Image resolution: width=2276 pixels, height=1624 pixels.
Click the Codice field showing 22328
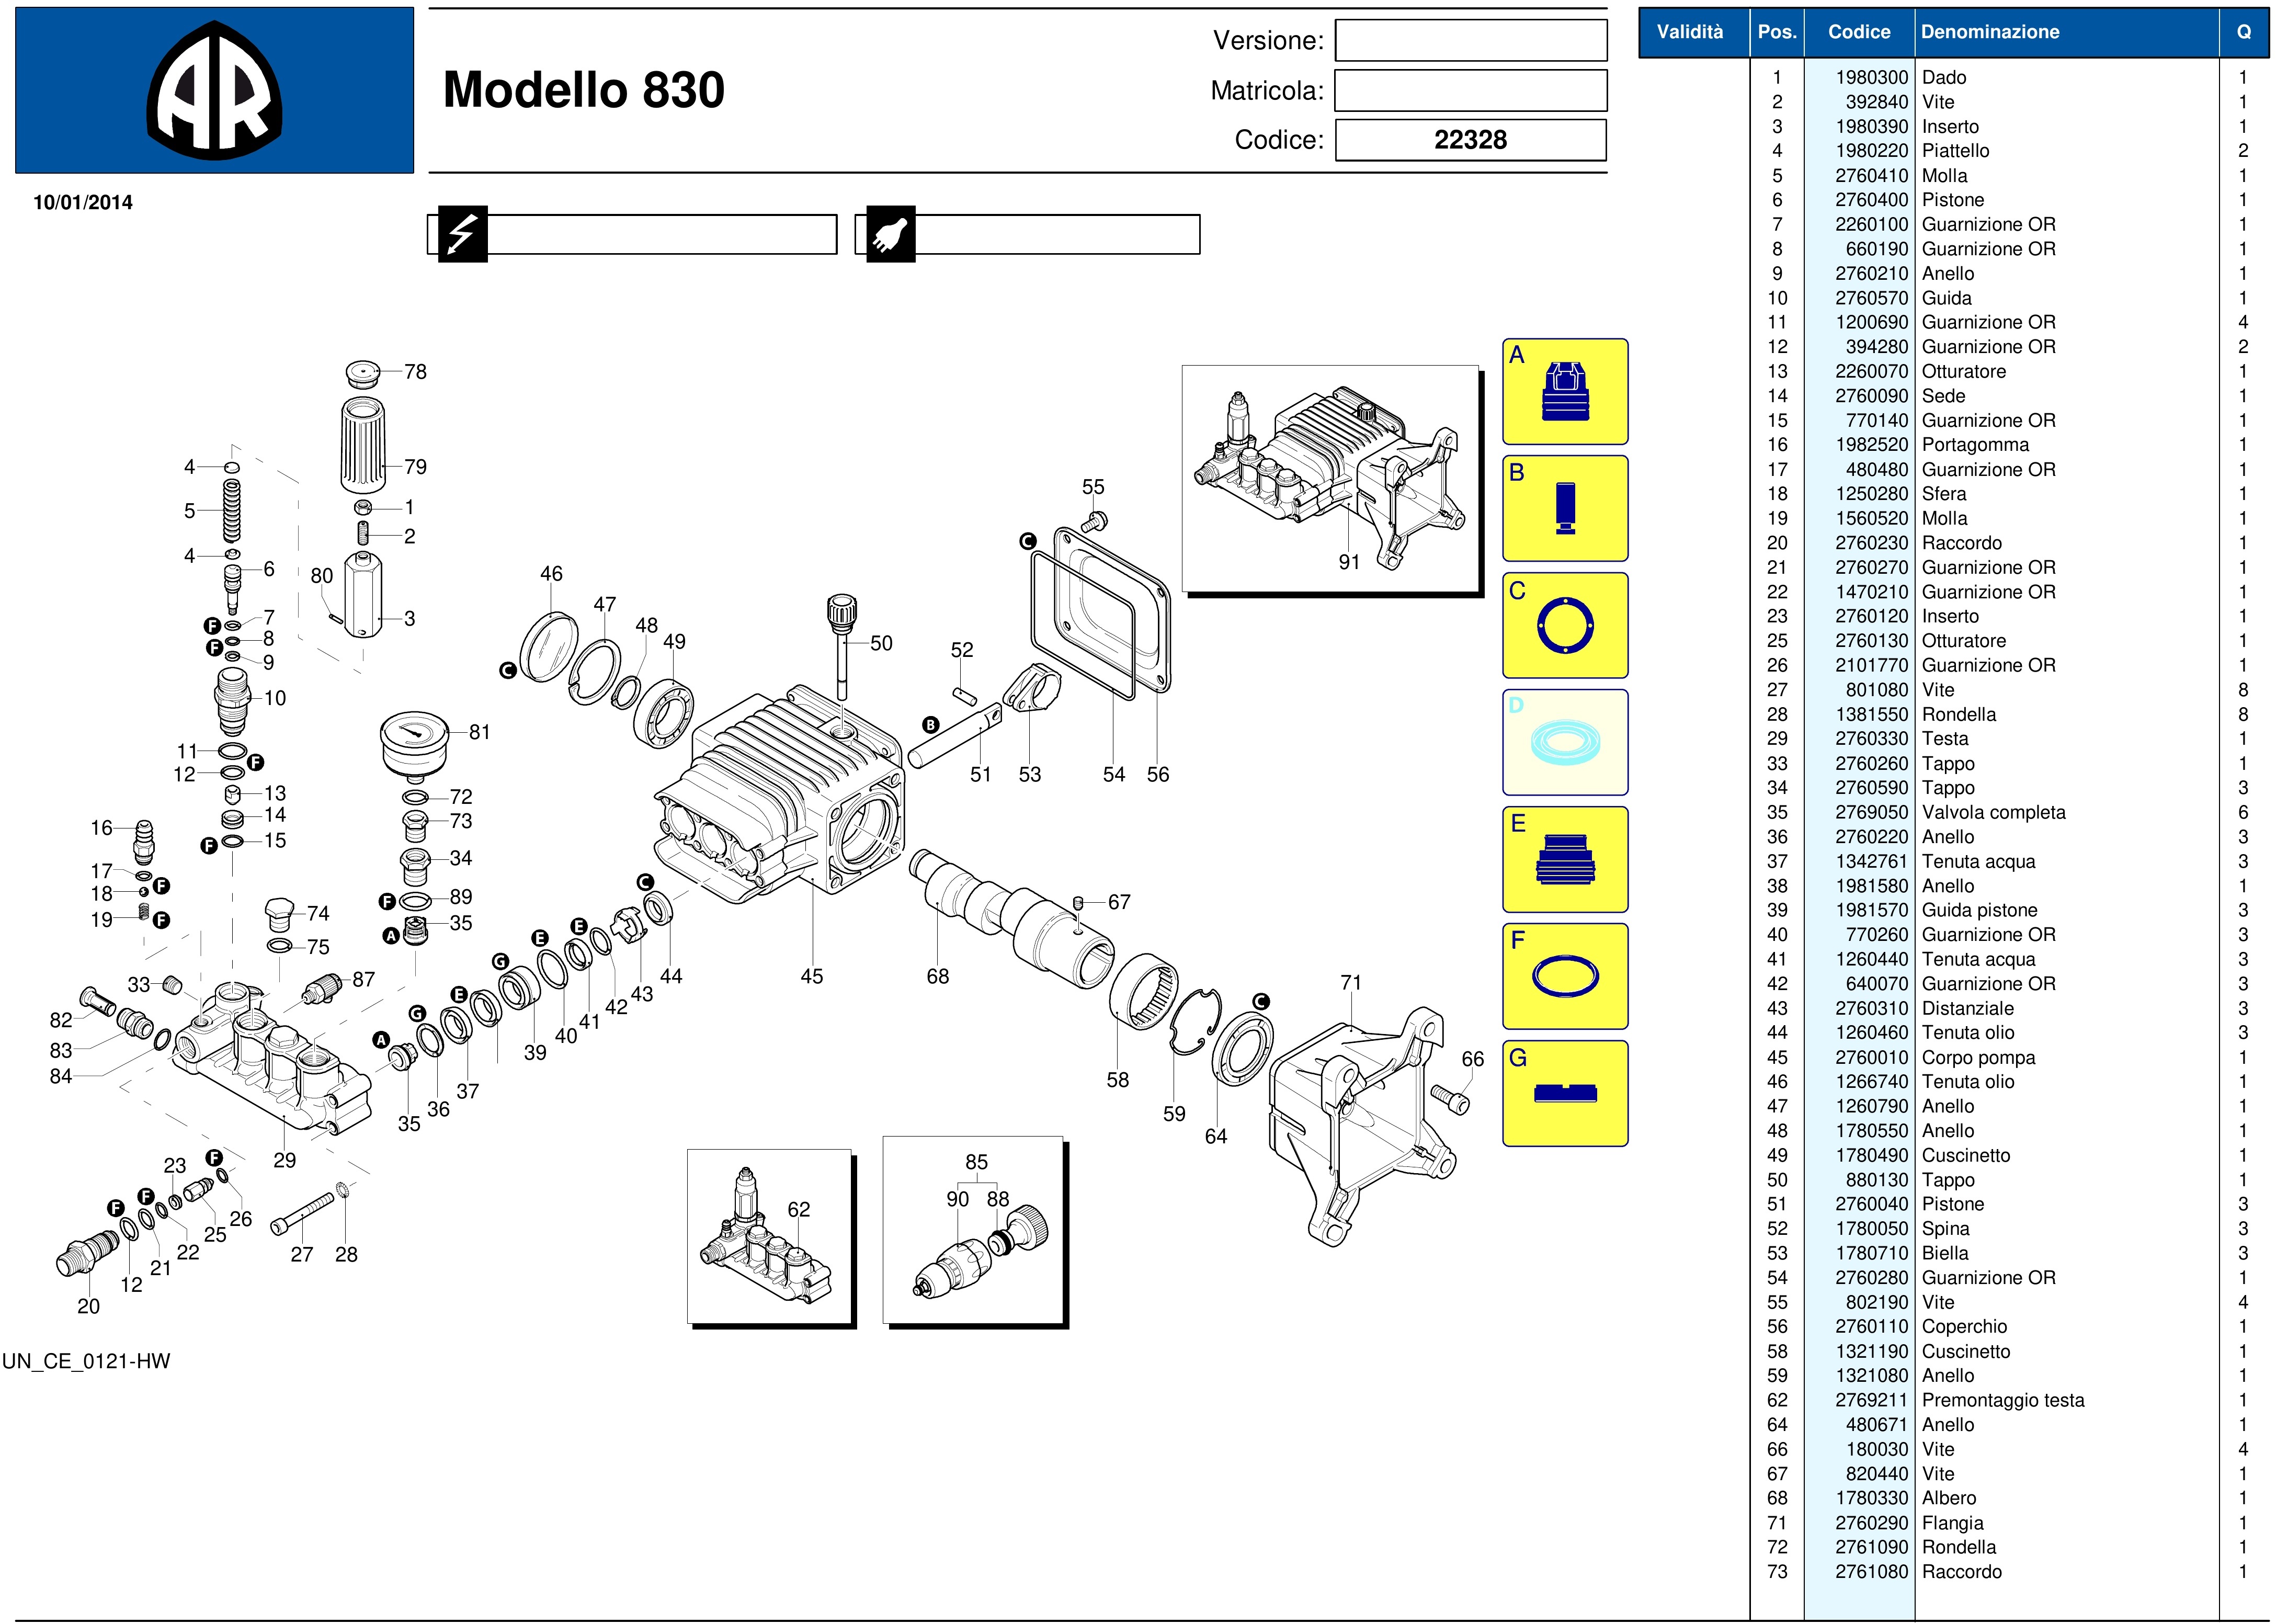[x=1470, y=140]
